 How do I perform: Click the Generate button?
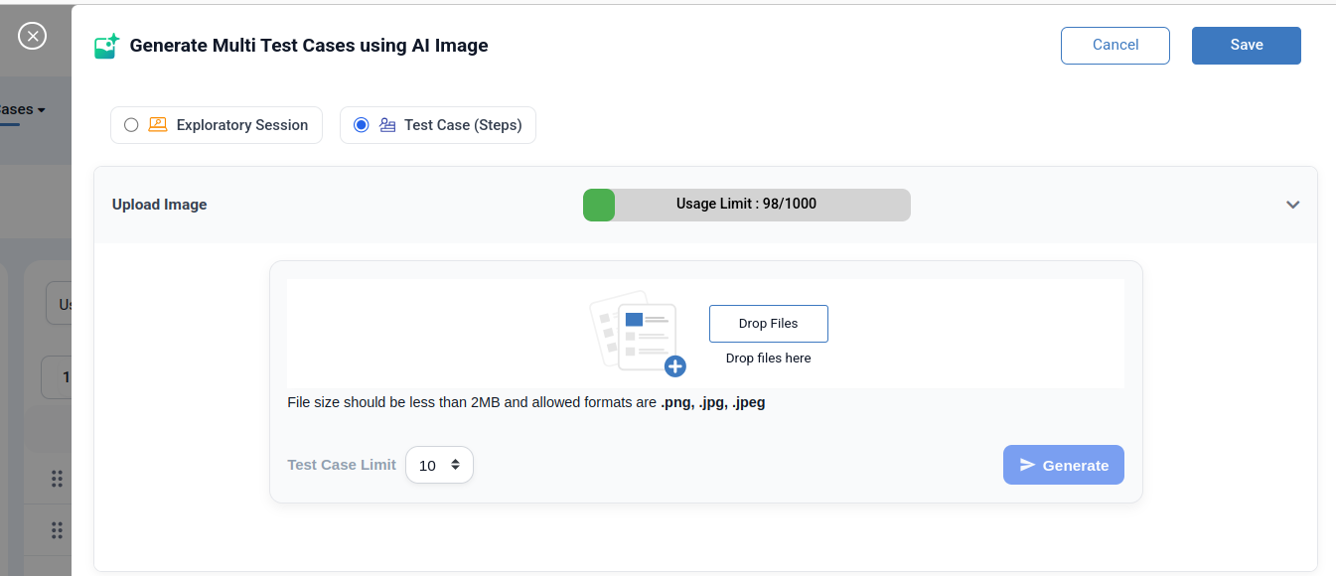point(1063,465)
